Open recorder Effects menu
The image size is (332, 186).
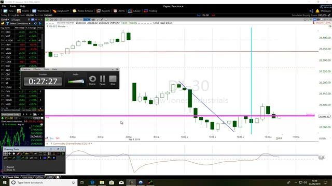click(x=37, y=69)
